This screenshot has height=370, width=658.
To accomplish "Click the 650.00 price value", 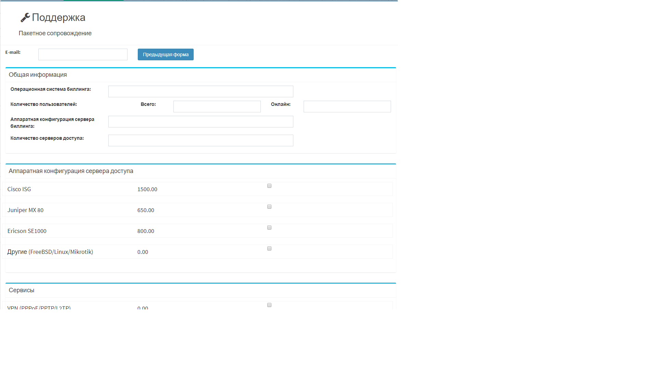I will coord(146,210).
